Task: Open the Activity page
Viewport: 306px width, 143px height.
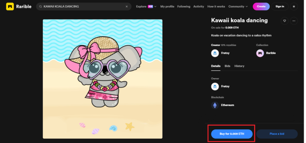Action: click(199, 7)
